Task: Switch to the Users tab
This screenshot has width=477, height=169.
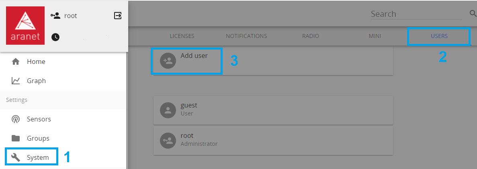Action: coord(439,36)
